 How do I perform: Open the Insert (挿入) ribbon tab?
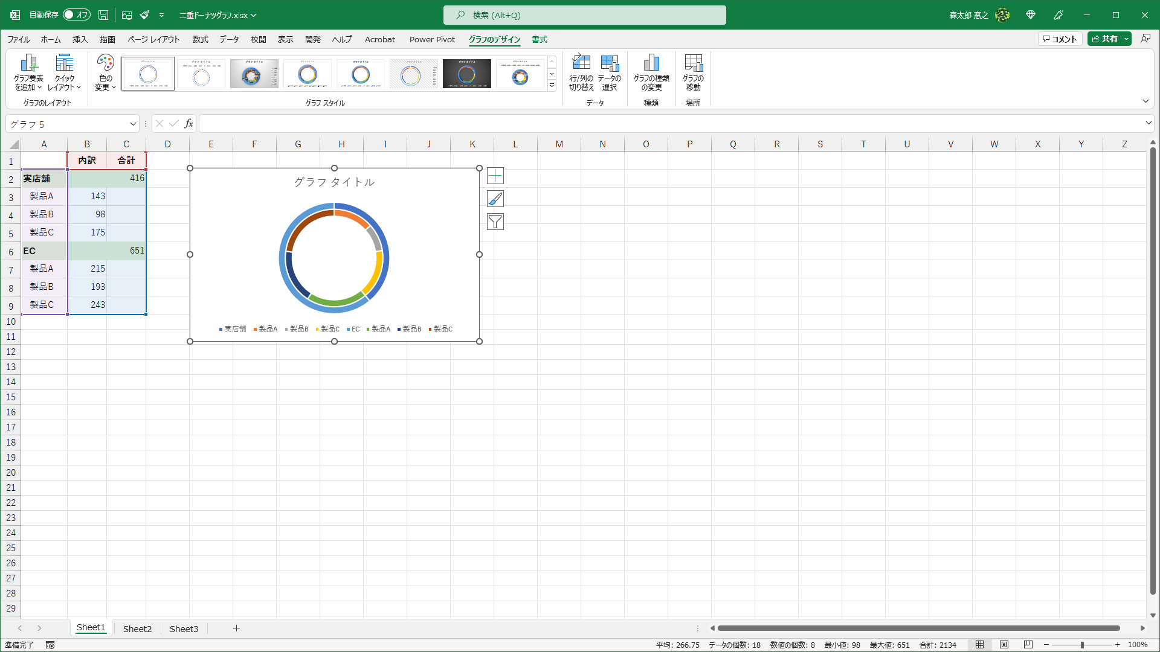(x=80, y=39)
